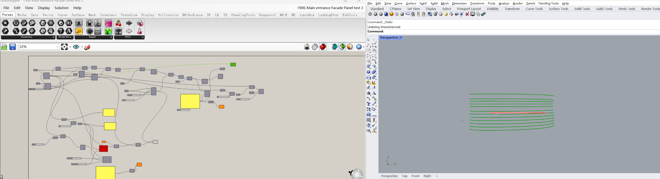Switch to the Kangaroo2 tab
Screen dimensions: 660x179
click(267, 15)
